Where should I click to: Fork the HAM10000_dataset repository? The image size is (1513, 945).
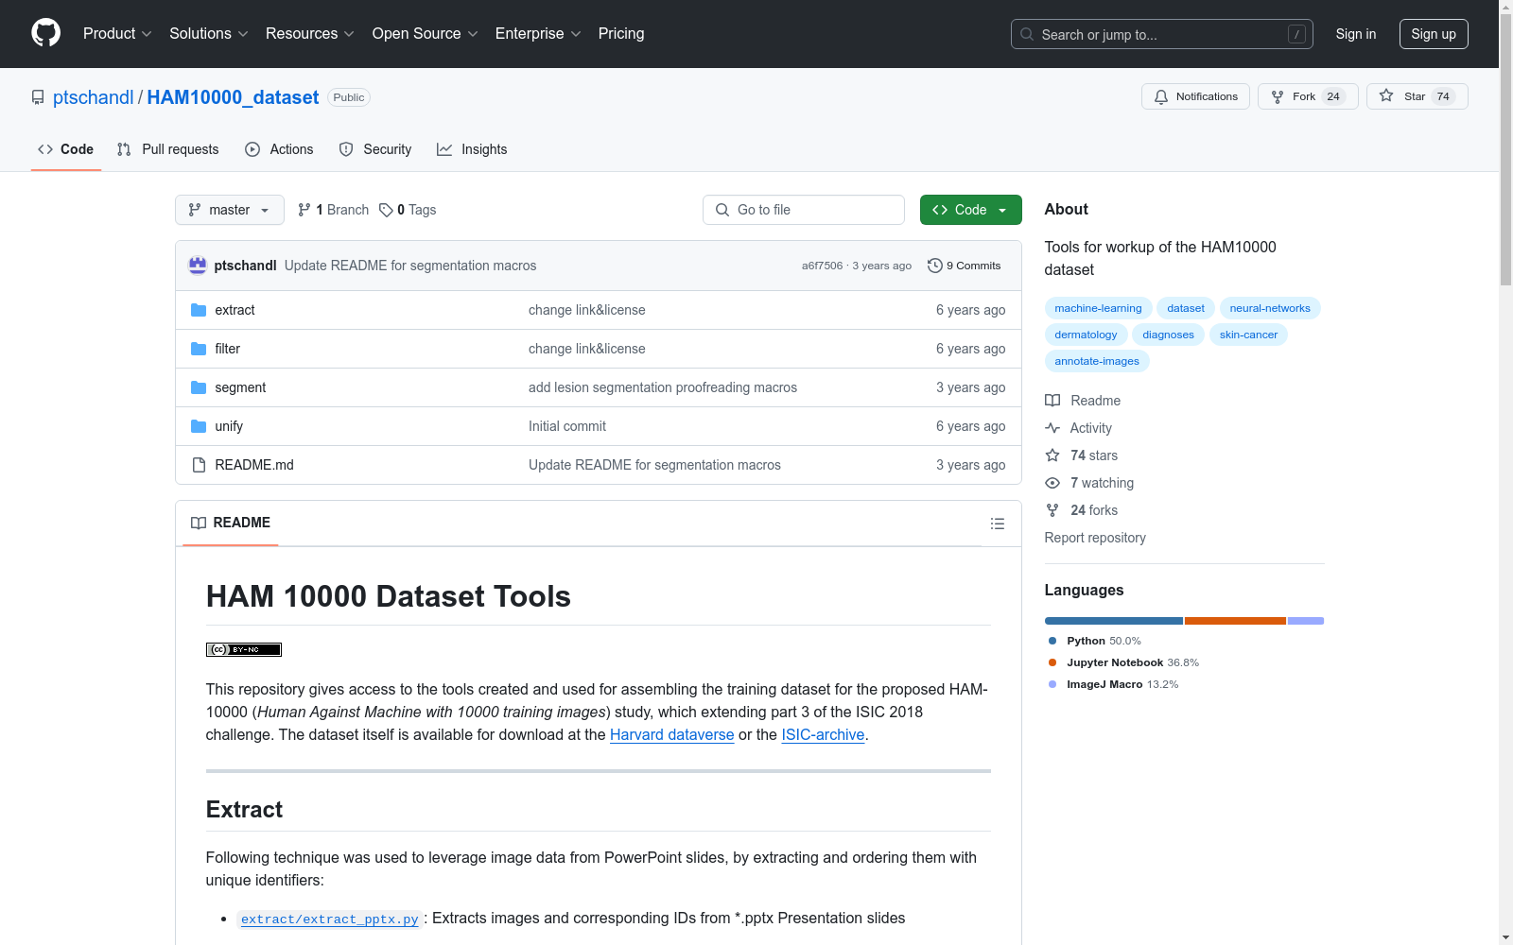point(1308,96)
